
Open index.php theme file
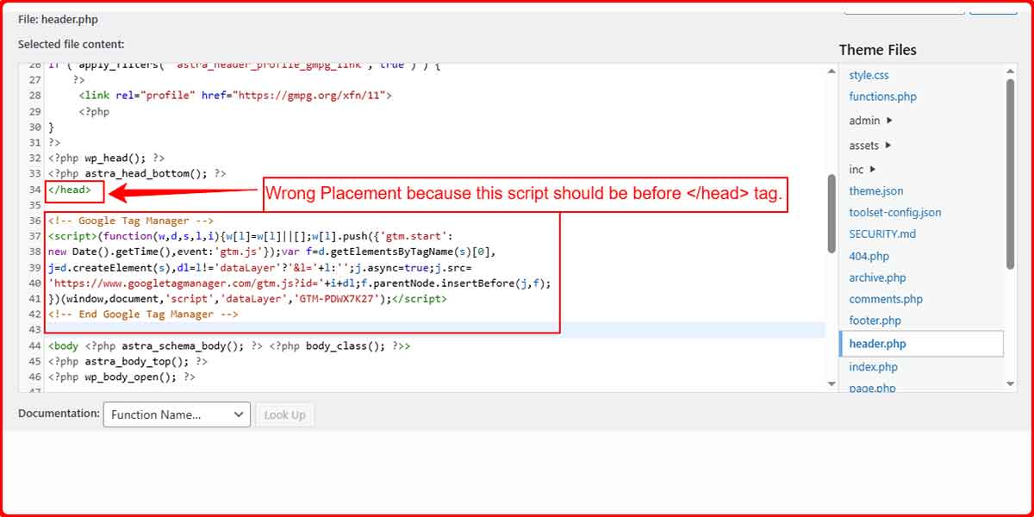pos(873,367)
